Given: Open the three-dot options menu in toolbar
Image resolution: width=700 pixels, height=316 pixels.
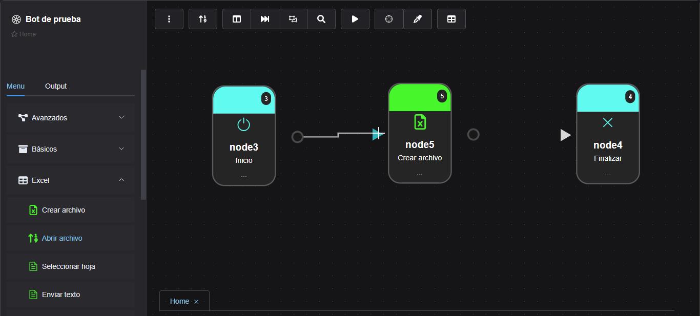Looking at the screenshot, I should coord(169,19).
